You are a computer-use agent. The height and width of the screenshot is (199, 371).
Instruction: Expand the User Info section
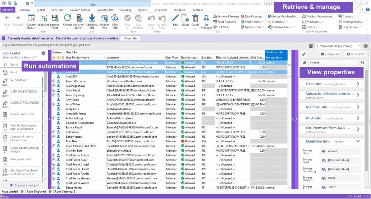[358, 84]
